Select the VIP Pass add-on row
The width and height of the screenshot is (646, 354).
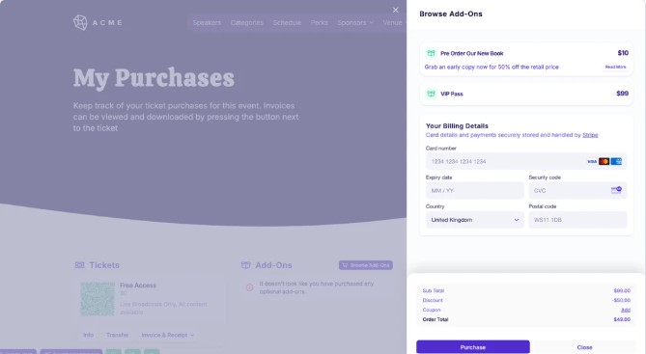tap(526, 94)
